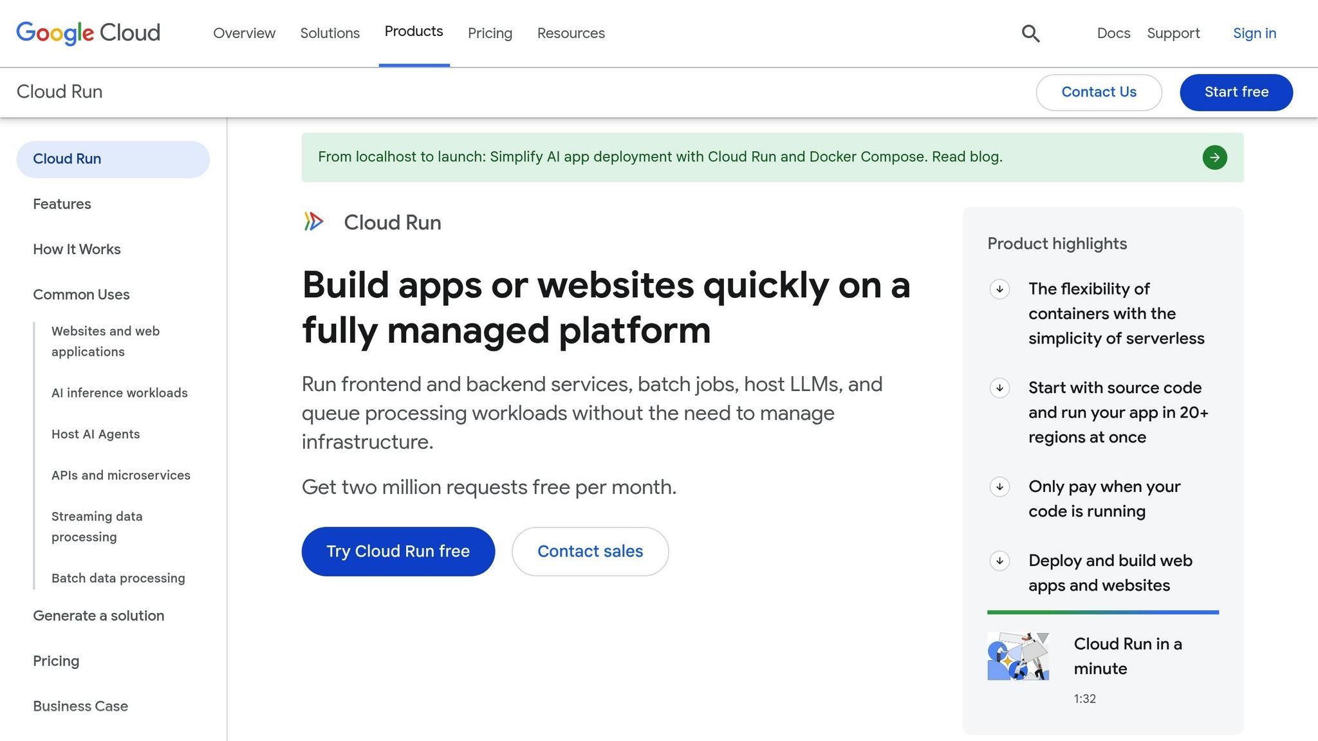The image size is (1318, 741).
Task: Open Host AI Agents sidebar link
Action: tap(95, 434)
